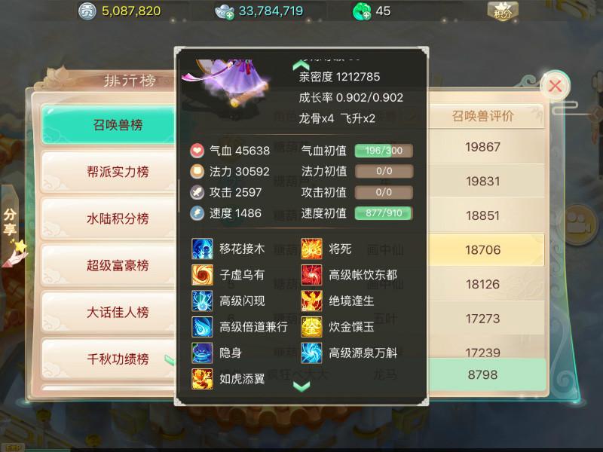Expand the 千秋功绩榜 dropdown arrow
603x452 pixels.
(170, 360)
